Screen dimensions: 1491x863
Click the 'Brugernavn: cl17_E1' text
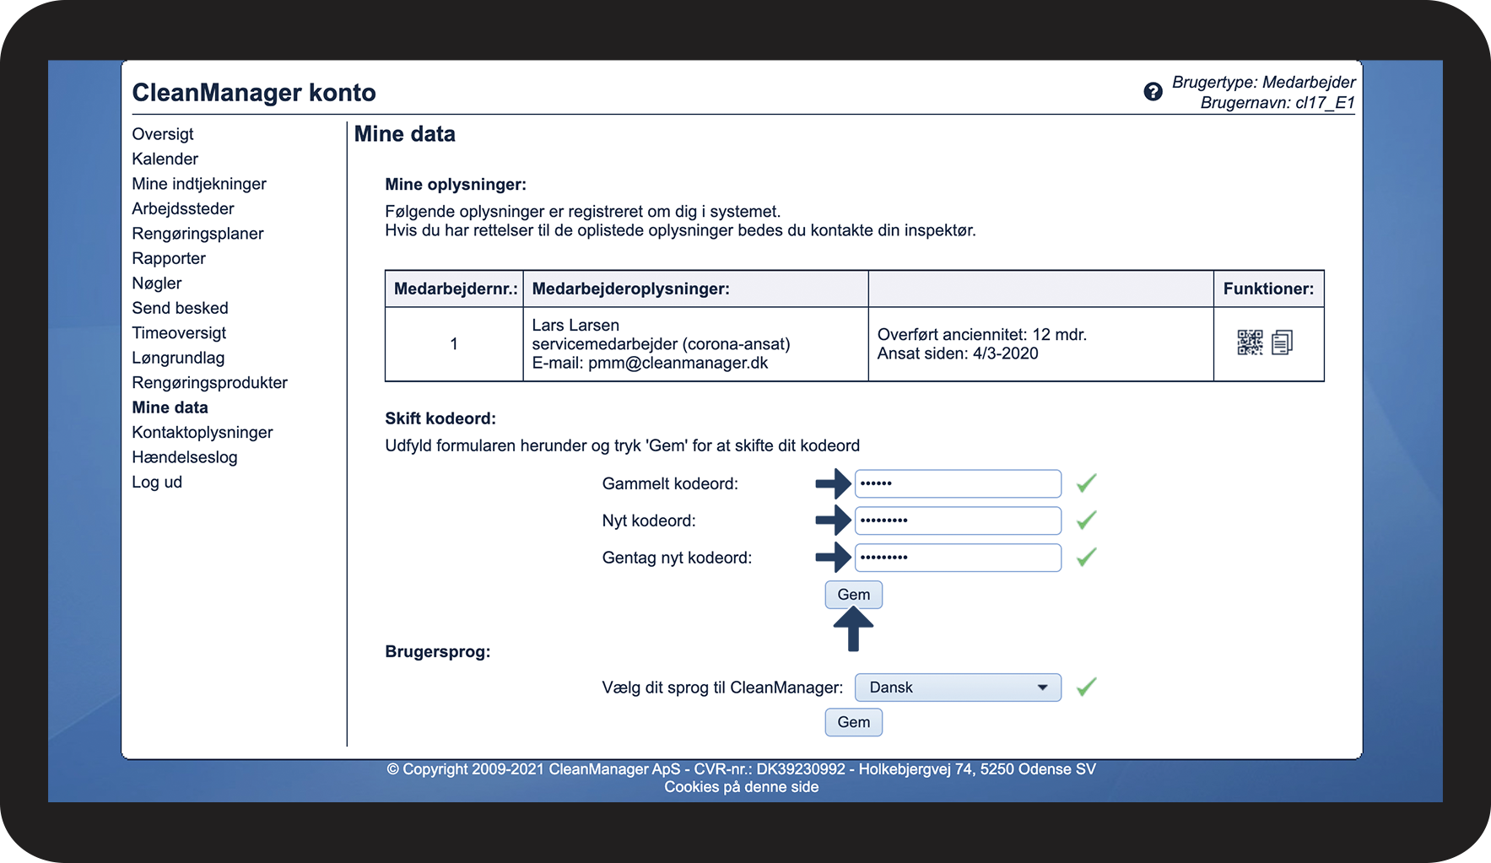click(1278, 103)
